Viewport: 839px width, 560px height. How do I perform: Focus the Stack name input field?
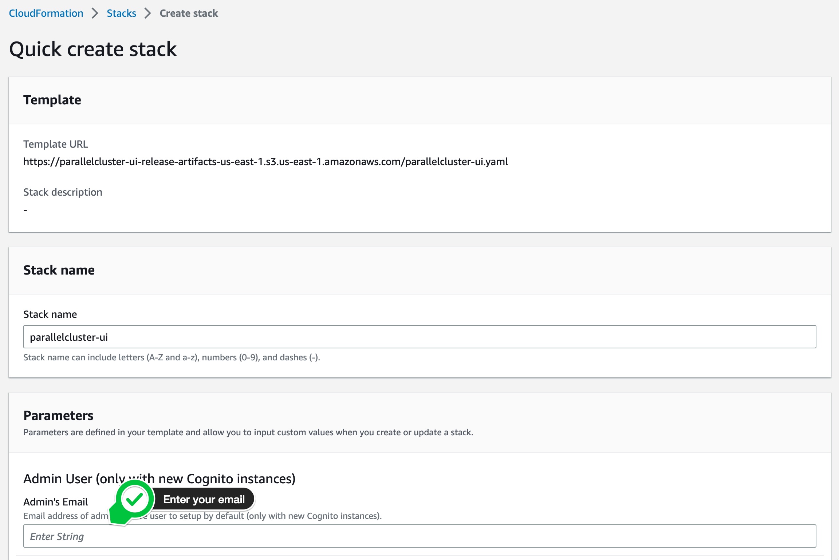click(x=419, y=337)
